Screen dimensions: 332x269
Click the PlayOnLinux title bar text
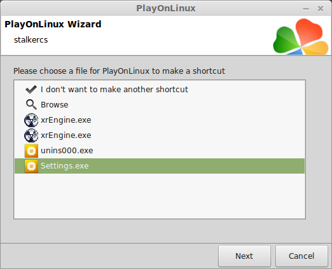click(x=166, y=8)
